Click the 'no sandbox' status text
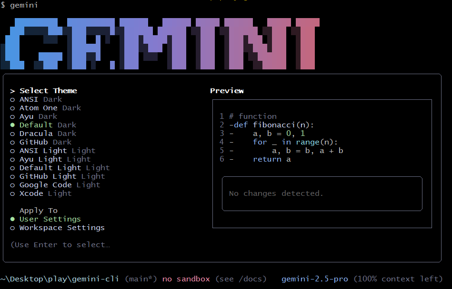The image size is (452, 289). pyautogui.click(x=186, y=279)
